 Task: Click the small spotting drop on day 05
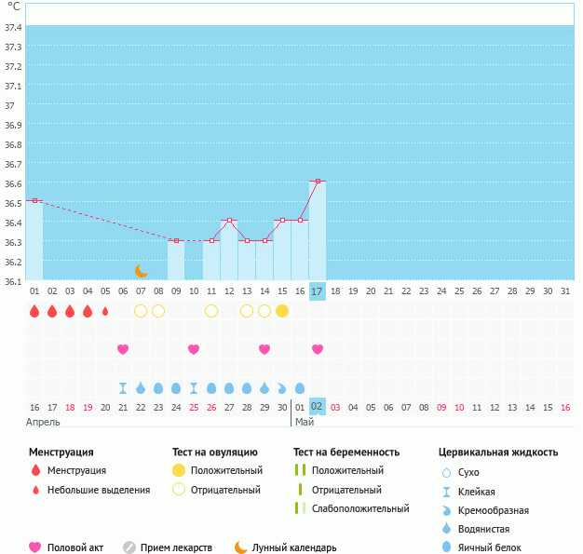click(105, 311)
